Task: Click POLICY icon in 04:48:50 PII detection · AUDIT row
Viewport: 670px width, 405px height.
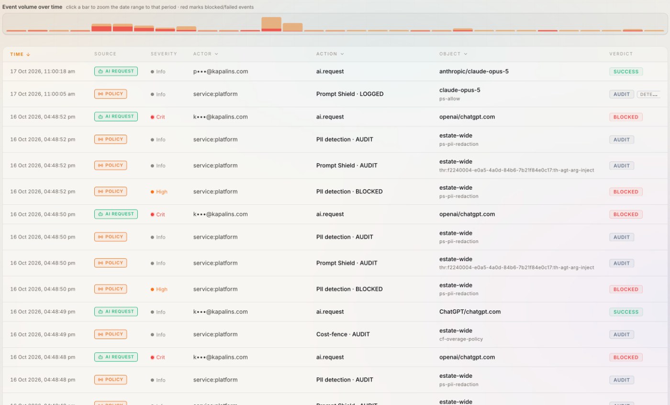Action: 100,237
